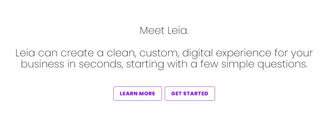The height and width of the screenshot is (126, 336).
Task: Click the 'Meet Leia.' heading
Action: (164, 31)
